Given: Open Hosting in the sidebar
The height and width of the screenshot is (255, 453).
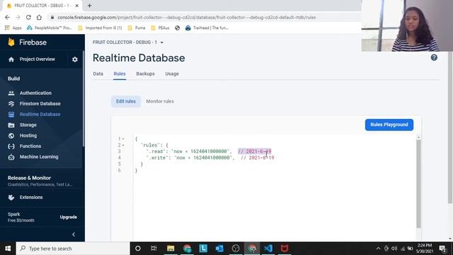Looking at the screenshot, I should (x=28, y=135).
